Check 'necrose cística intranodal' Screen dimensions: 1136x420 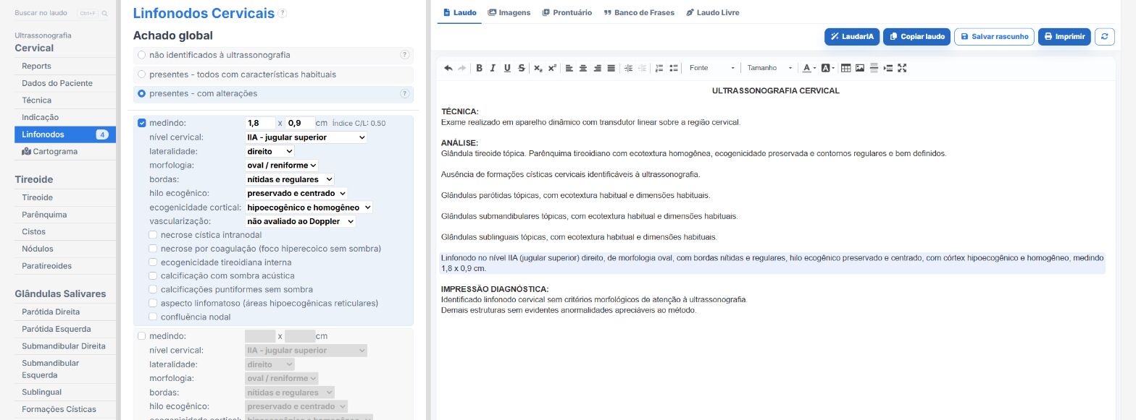pyautogui.click(x=153, y=235)
